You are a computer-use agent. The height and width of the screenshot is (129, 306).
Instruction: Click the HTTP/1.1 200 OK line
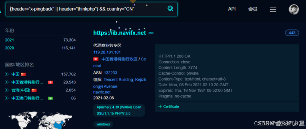175,56
